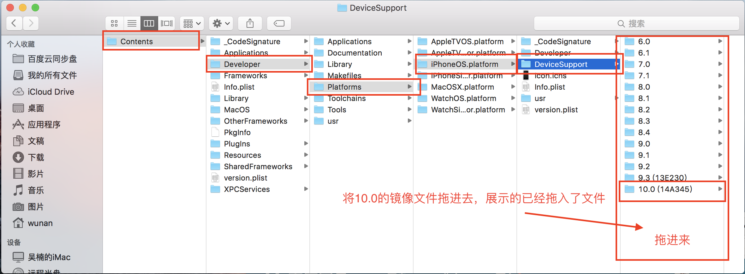Select the DeviceSupport folder
Image resolution: width=745 pixels, height=274 pixels.
coord(569,64)
